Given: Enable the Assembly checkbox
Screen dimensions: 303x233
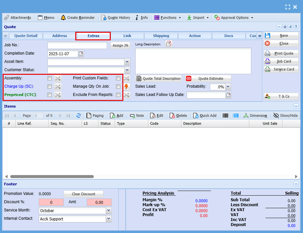Looking at the screenshot, I should coord(49,78).
